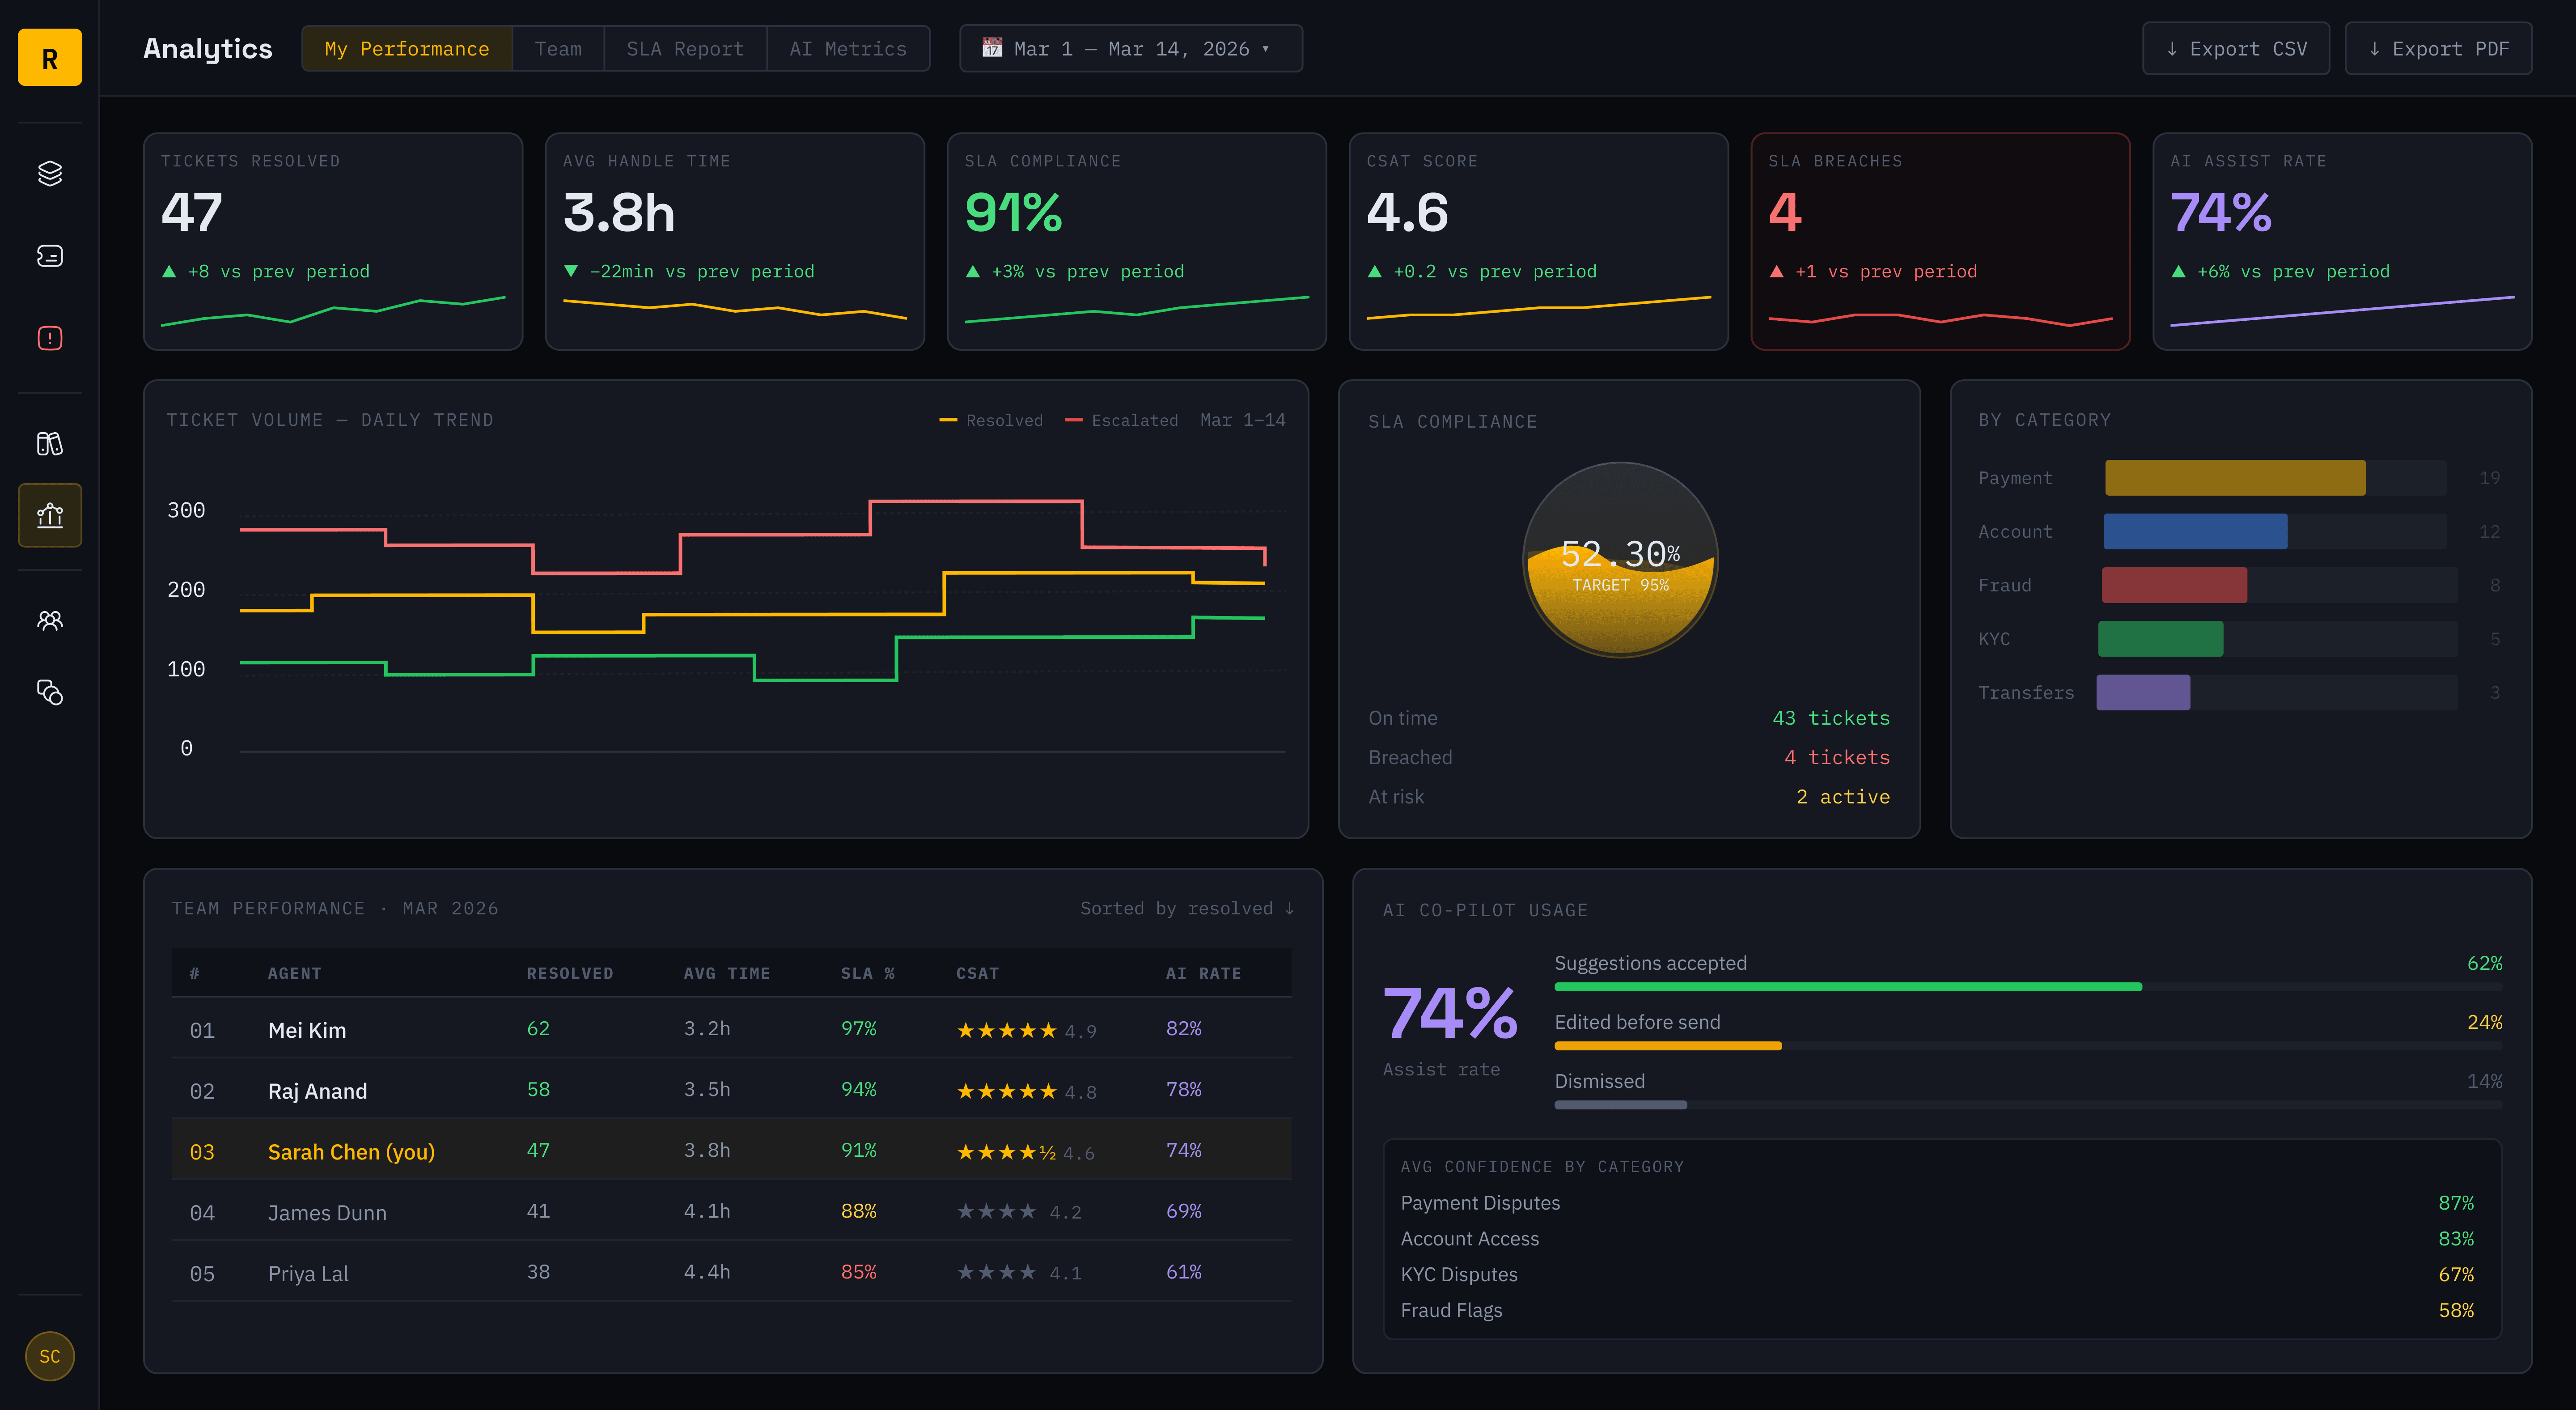Click the yellow R logo icon
2576x1410 pixels.
click(x=50, y=58)
